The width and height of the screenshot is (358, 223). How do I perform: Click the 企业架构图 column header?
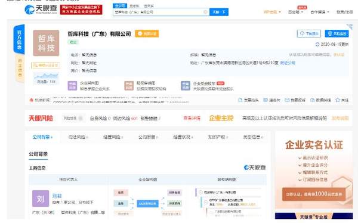[x=148, y=179]
